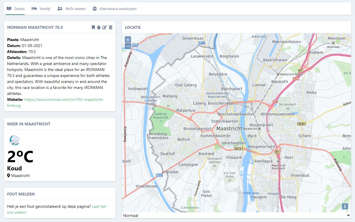Bookmark the Ironman Maastricht 70.3 race
The image size is (355, 222).
pos(93,27)
